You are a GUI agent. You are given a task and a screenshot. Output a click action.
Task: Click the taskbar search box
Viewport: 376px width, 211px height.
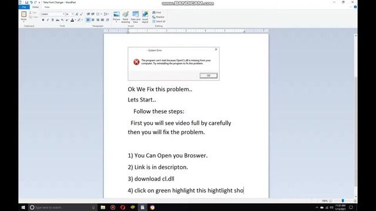pyautogui.click(x=63, y=207)
